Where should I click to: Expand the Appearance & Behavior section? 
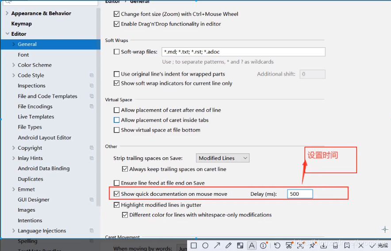7,13
